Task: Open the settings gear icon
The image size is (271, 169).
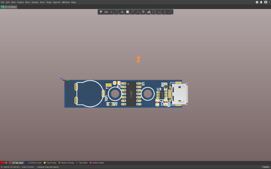Action: point(257,2)
